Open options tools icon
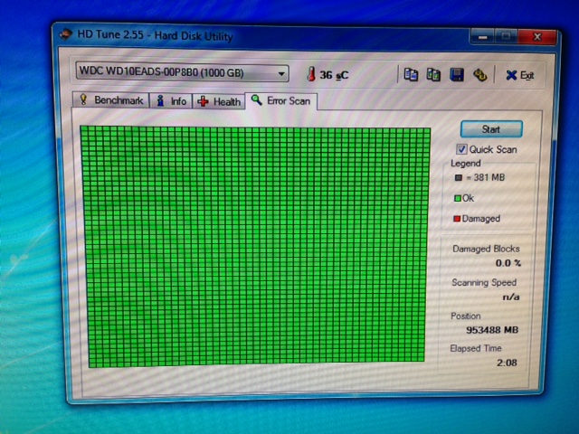The width and height of the screenshot is (579, 434). [x=479, y=75]
